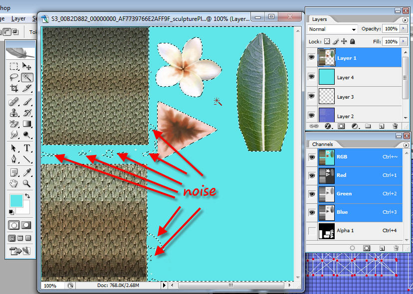Activate the Zoom tool in toolbox
The width and height of the screenshot is (413, 294).
click(27, 183)
